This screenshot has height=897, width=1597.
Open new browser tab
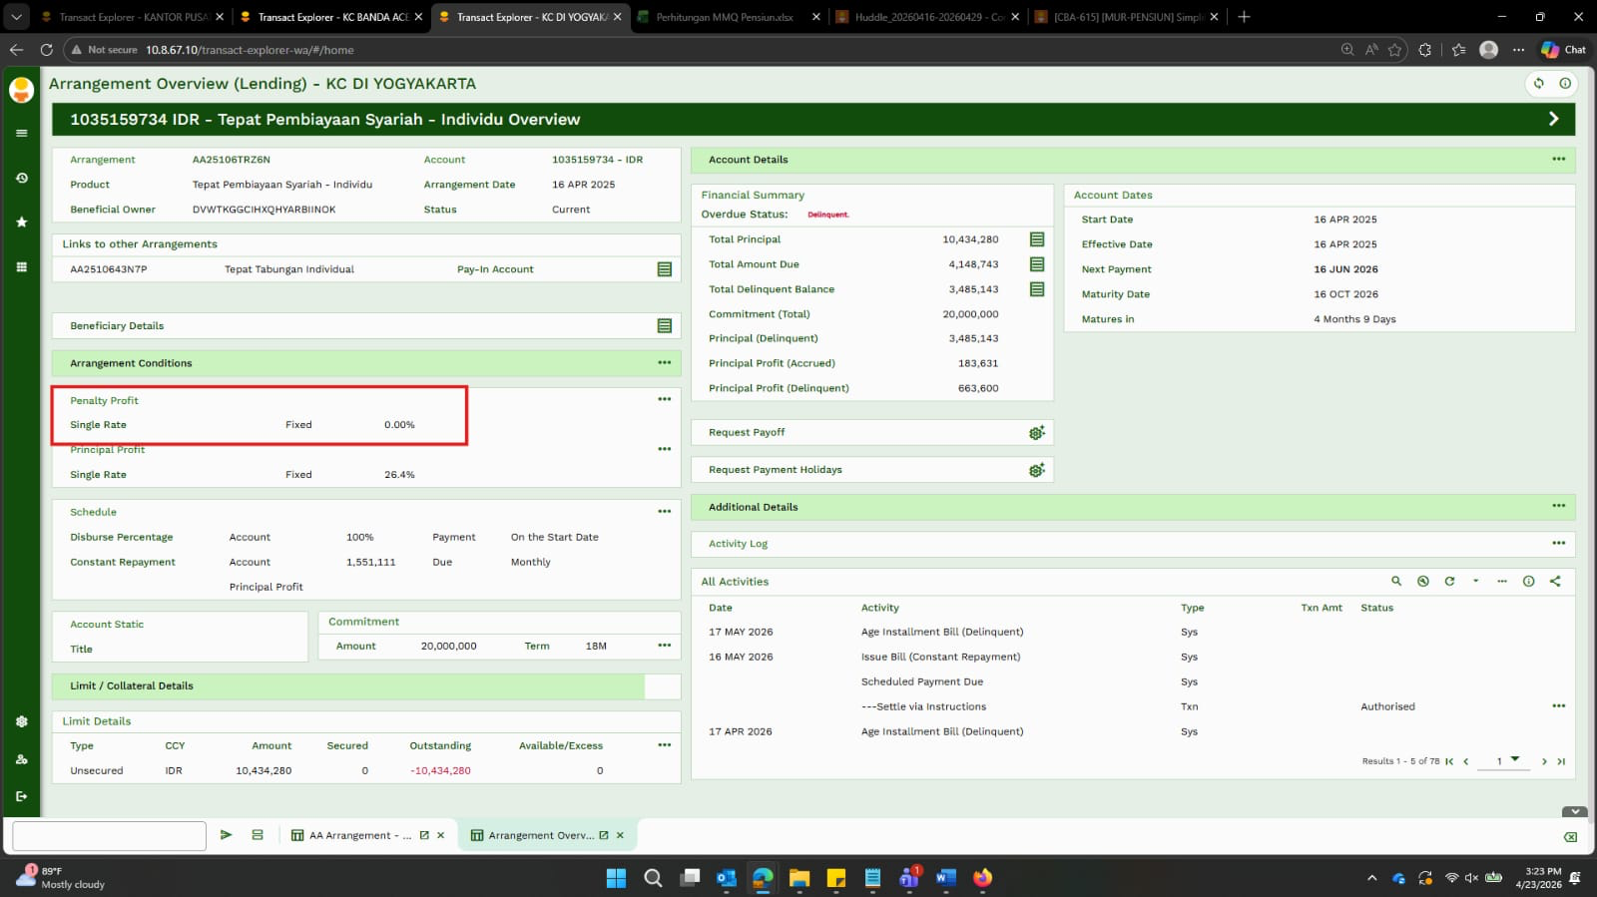tap(1244, 17)
